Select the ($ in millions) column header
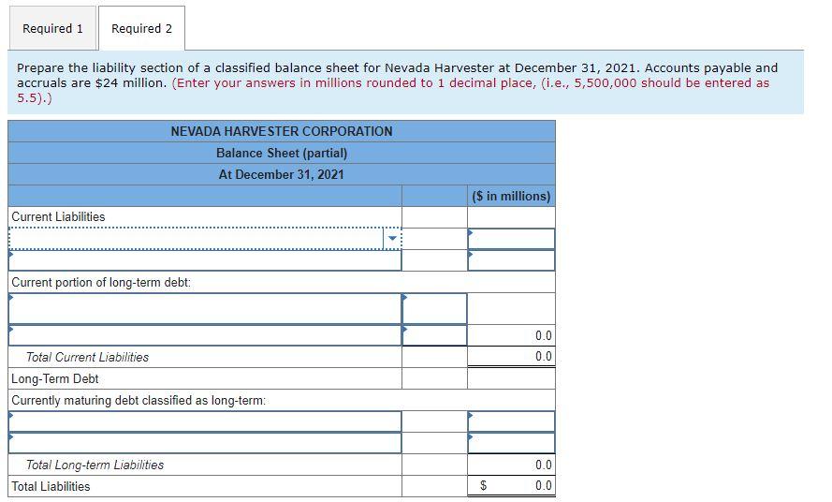This screenshot has width=832, height=502. [511, 196]
